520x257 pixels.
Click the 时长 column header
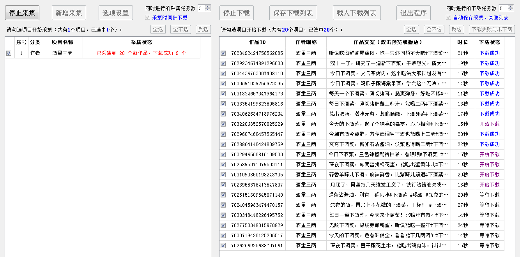coord(463,42)
